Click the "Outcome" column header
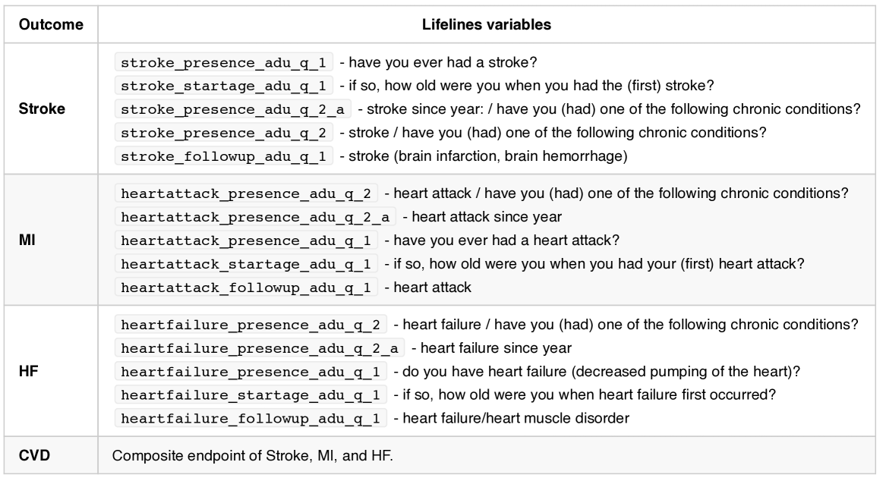Viewport: 883px width, 481px height. [x=50, y=24]
